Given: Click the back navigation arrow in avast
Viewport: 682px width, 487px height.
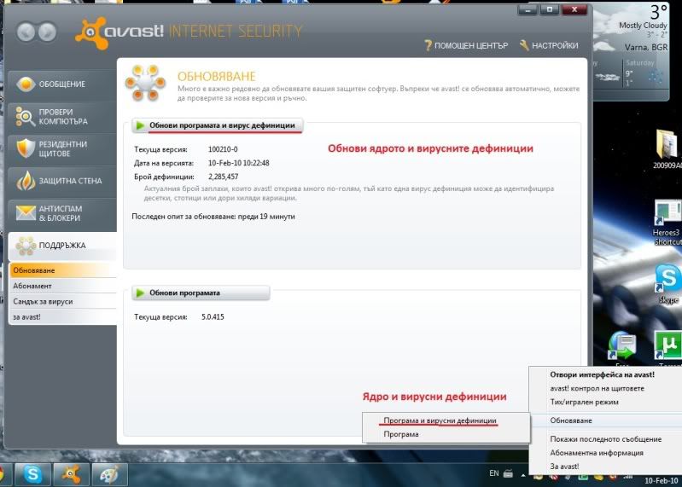Looking at the screenshot, I should [x=26, y=32].
